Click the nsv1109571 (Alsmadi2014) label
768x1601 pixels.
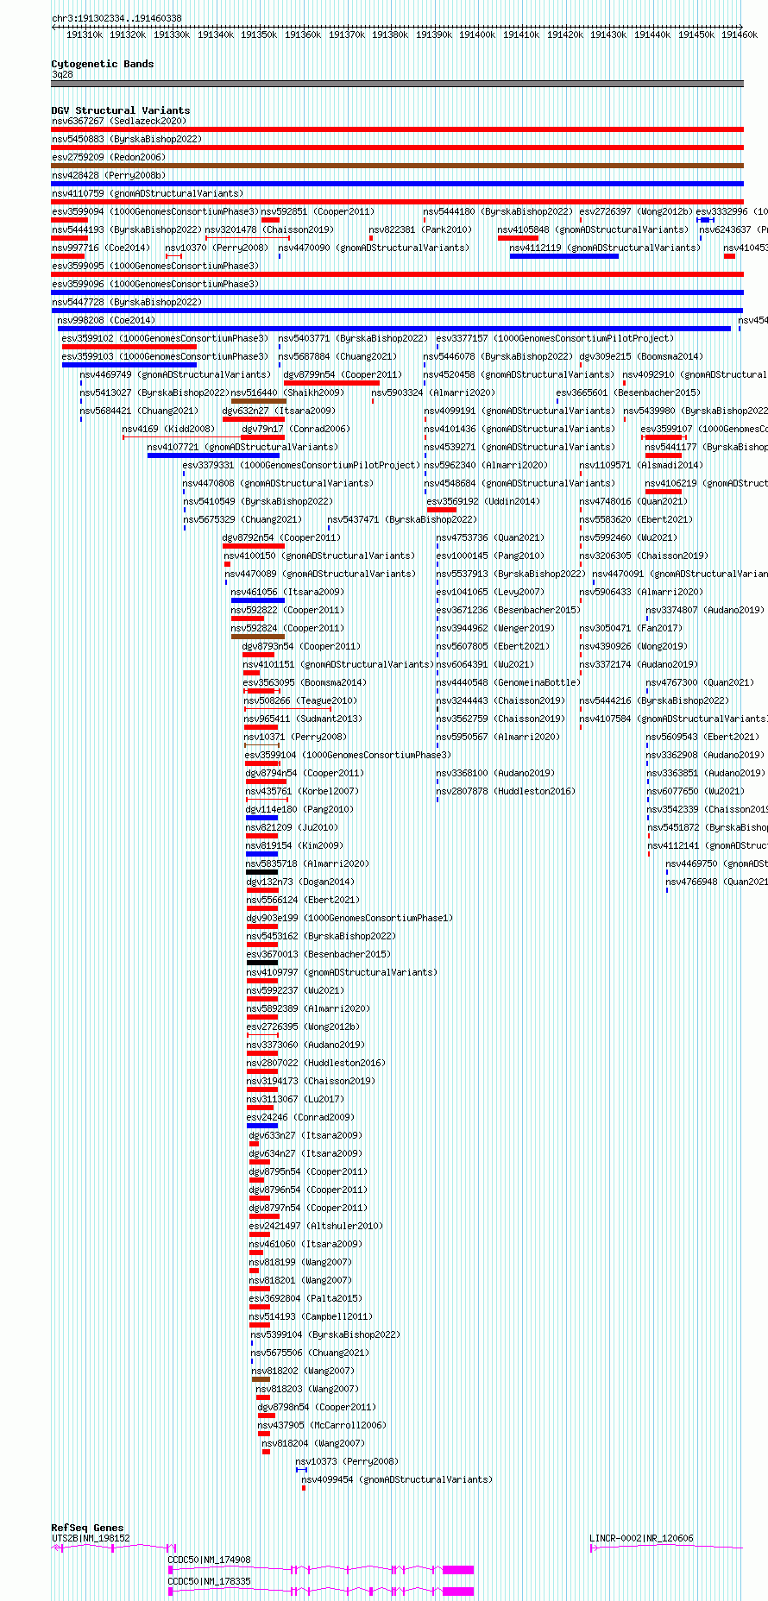(x=642, y=466)
